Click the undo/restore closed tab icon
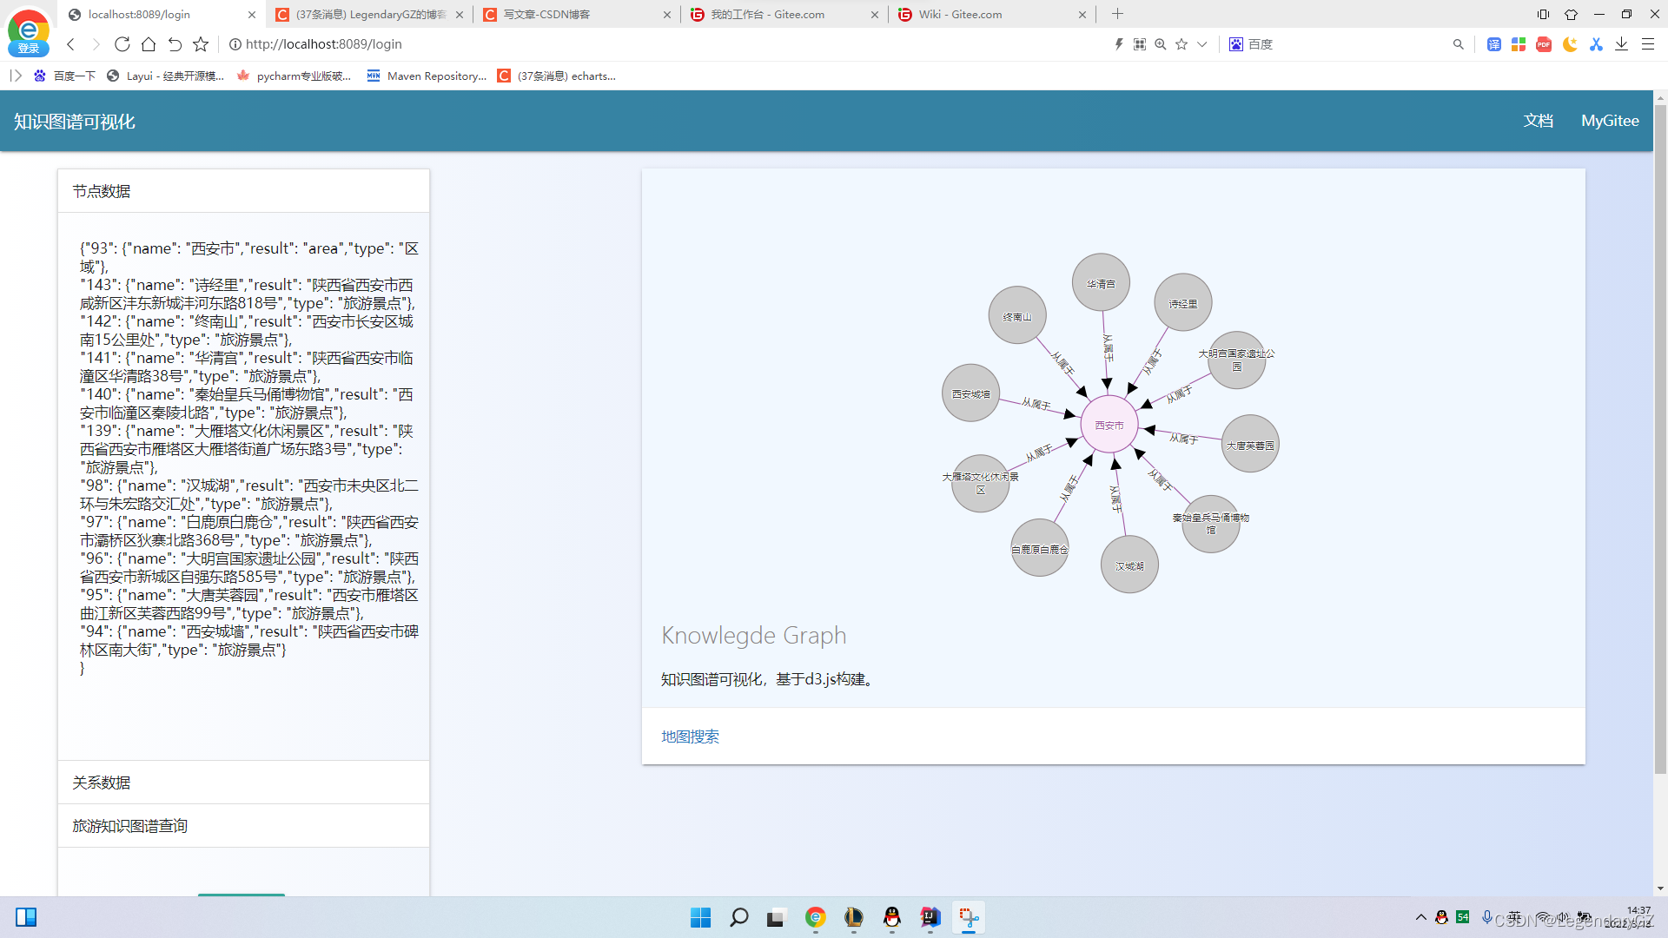Image resolution: width=1668 pixels, height=938 pixels. 175,44
